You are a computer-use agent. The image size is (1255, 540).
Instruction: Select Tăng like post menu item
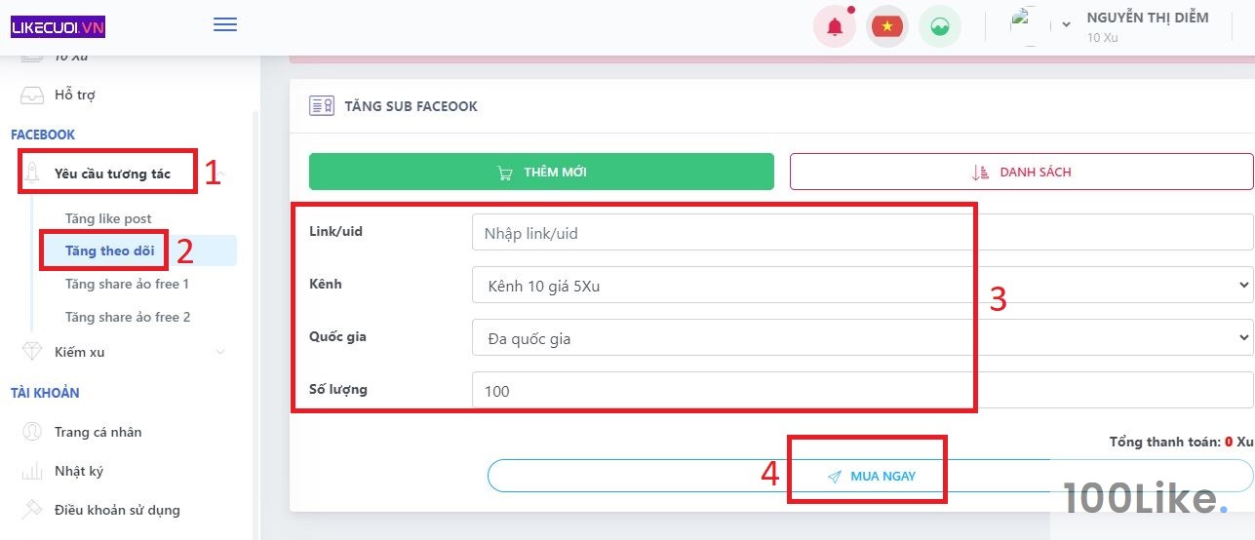(108, 218)
